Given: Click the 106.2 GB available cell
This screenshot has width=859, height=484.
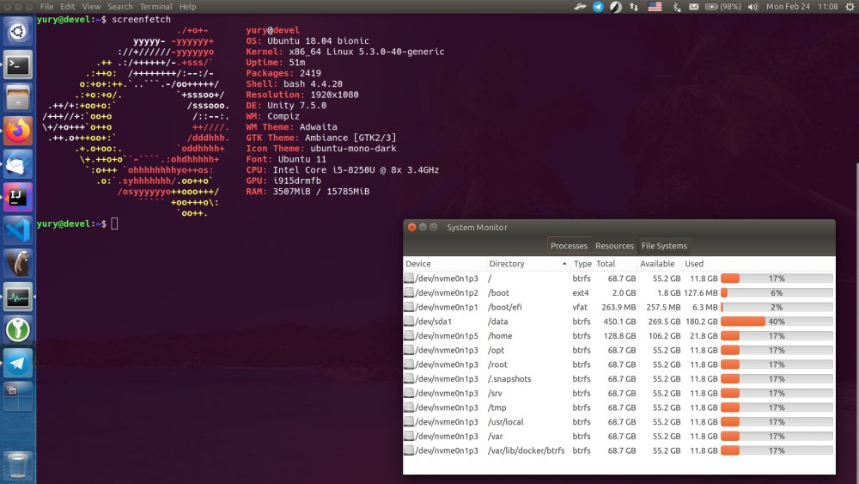Looking at the screenshot, I should (x=664, y=336).
